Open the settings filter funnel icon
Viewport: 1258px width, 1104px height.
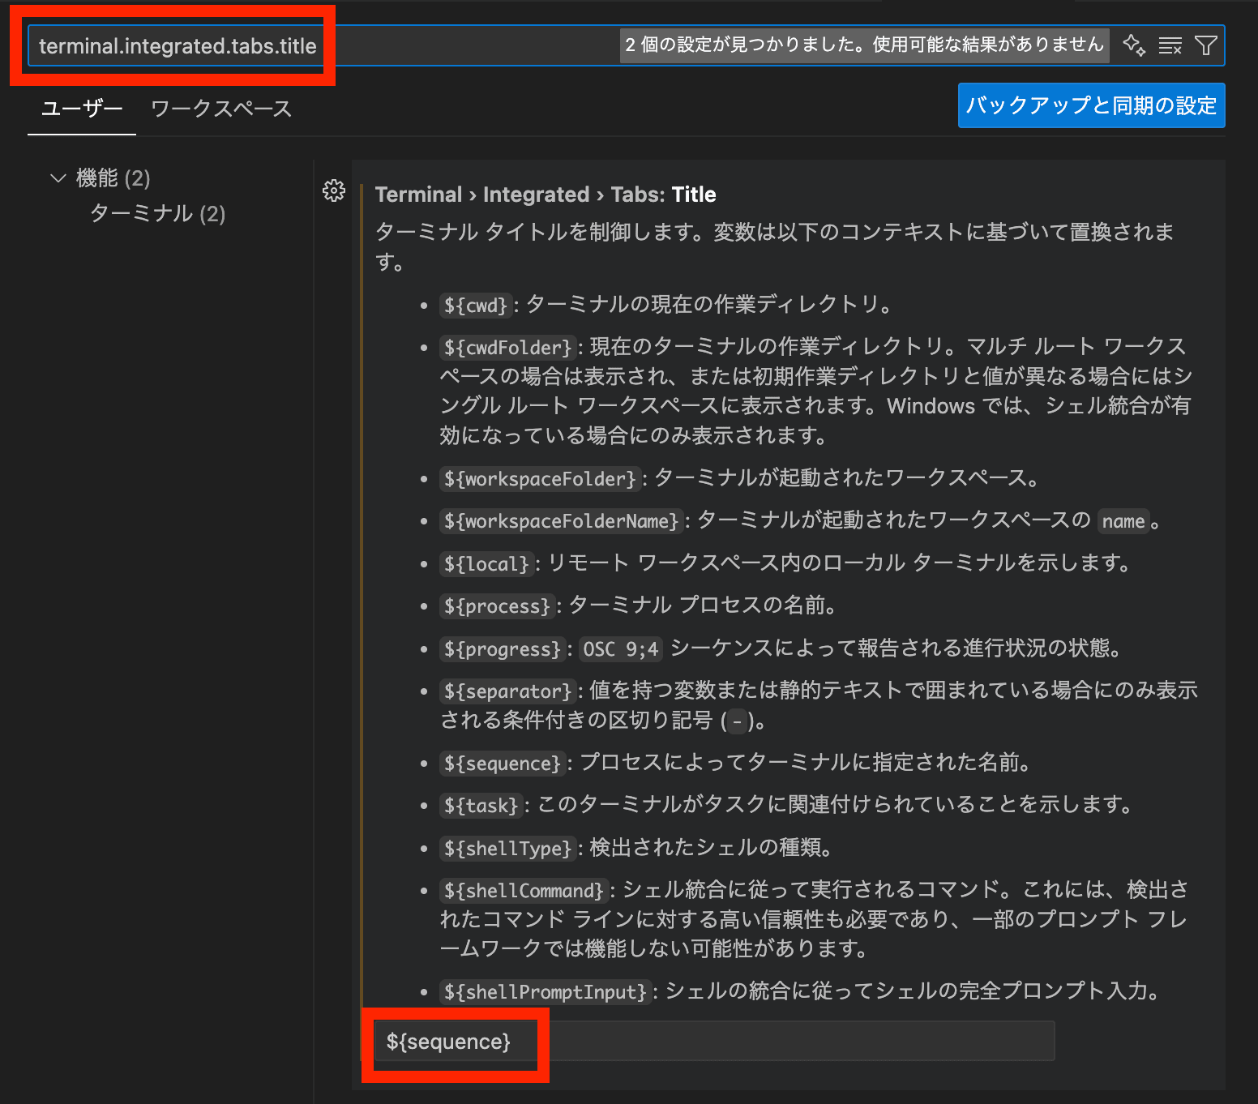pyautogui.click(x=1206, y=45)
